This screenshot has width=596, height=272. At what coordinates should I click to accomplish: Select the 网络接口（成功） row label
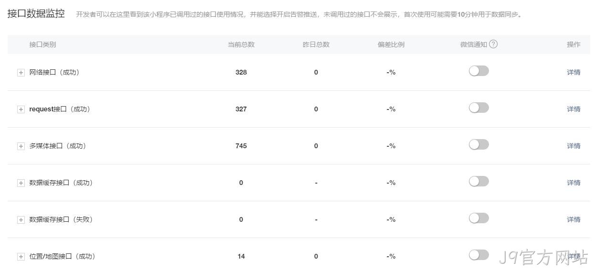[54, 72]
